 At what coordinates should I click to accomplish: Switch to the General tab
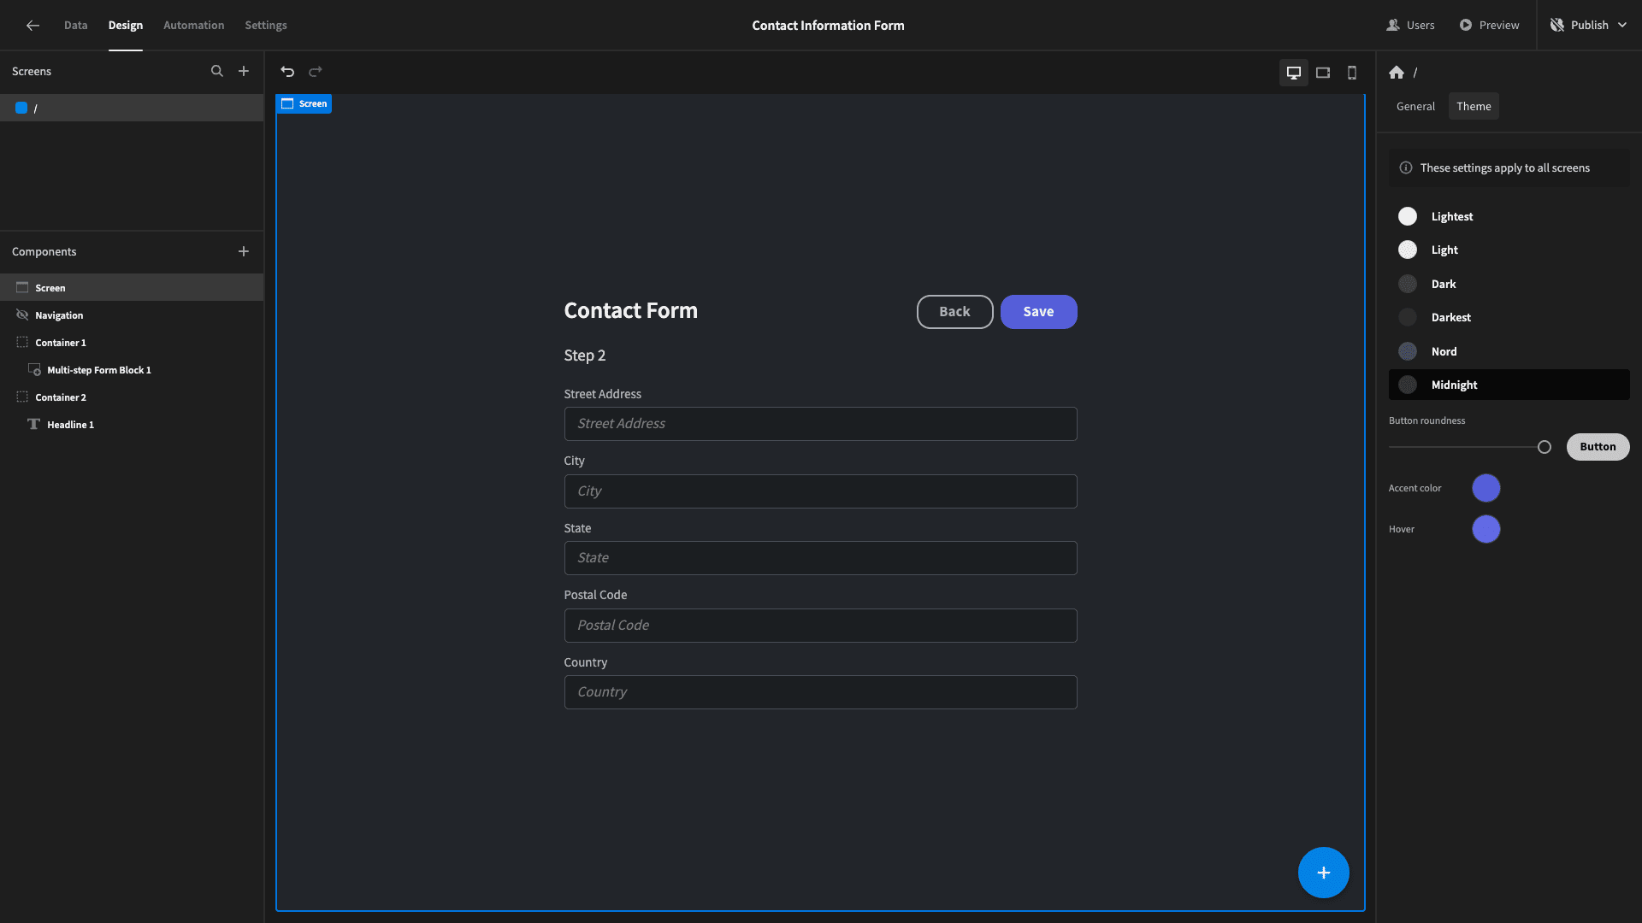click(1415, 106)
